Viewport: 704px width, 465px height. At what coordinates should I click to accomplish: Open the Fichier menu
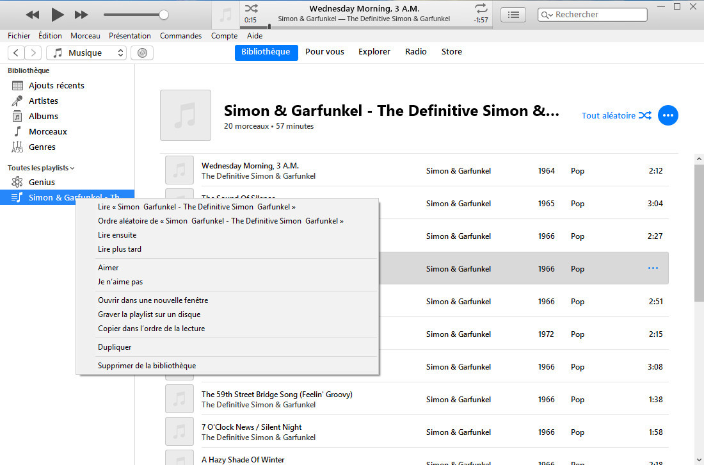tap(19, 36)
